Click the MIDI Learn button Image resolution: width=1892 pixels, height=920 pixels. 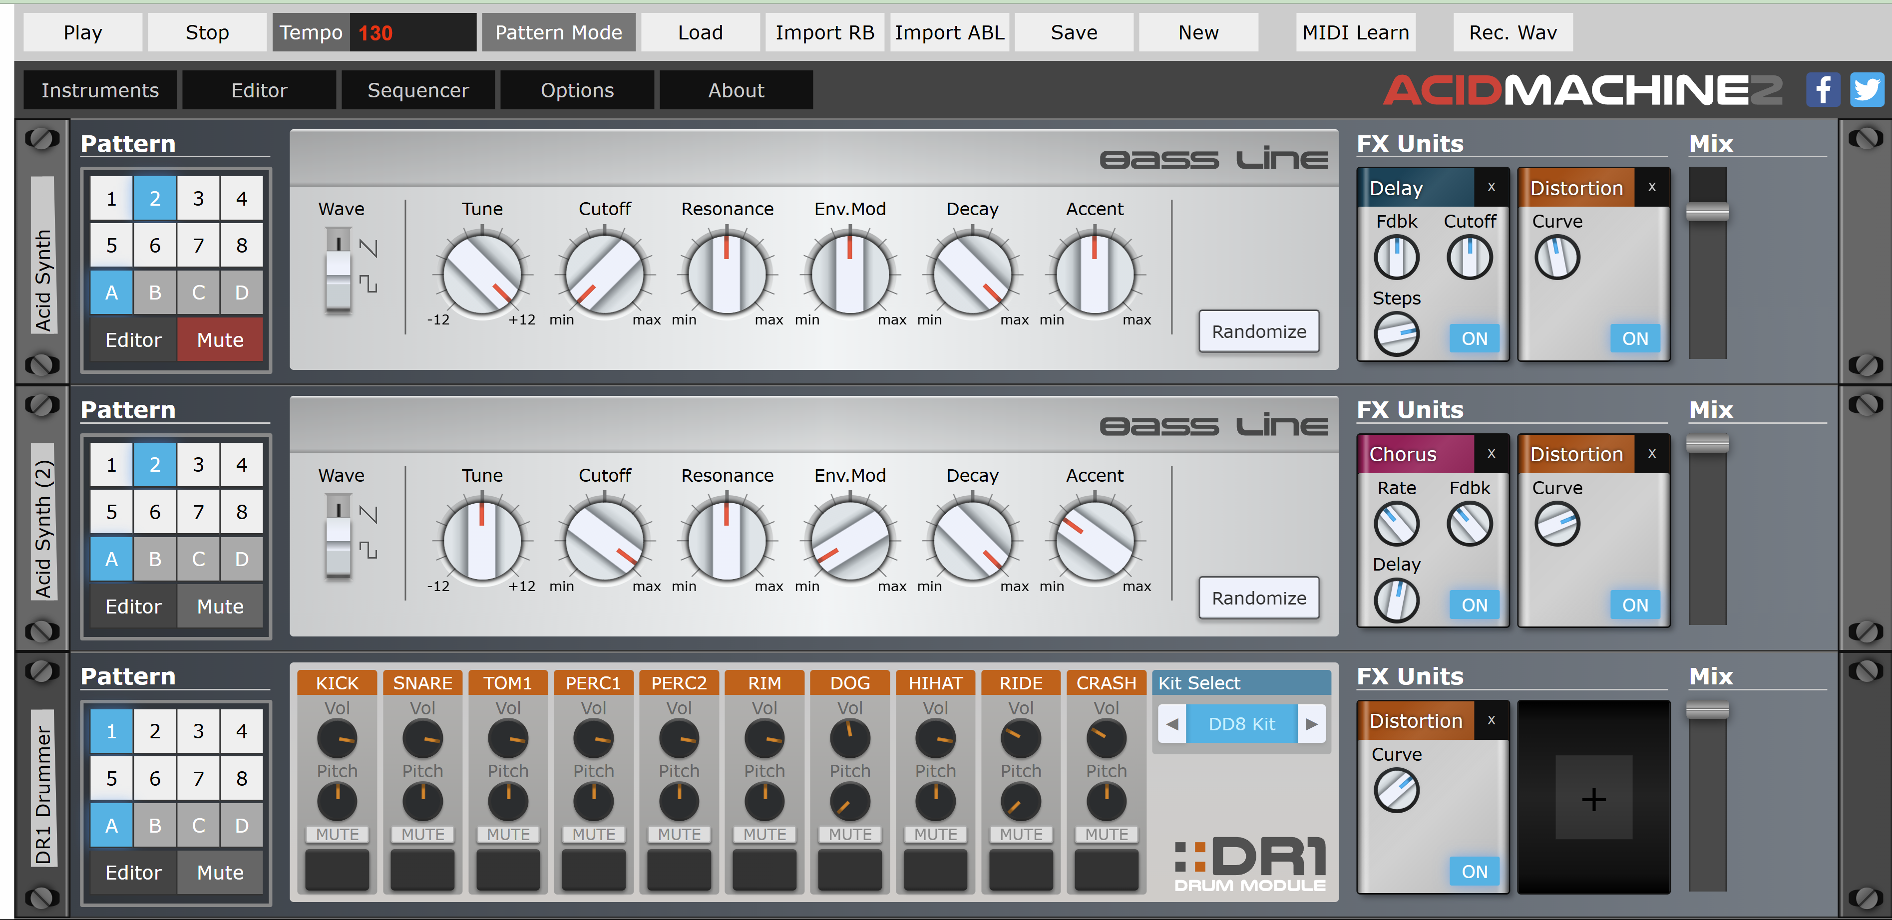(x=1355, y=32)
